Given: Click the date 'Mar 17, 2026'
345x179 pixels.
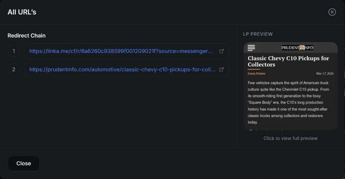Looking at the screenshot, I should [x=325, y=74].
